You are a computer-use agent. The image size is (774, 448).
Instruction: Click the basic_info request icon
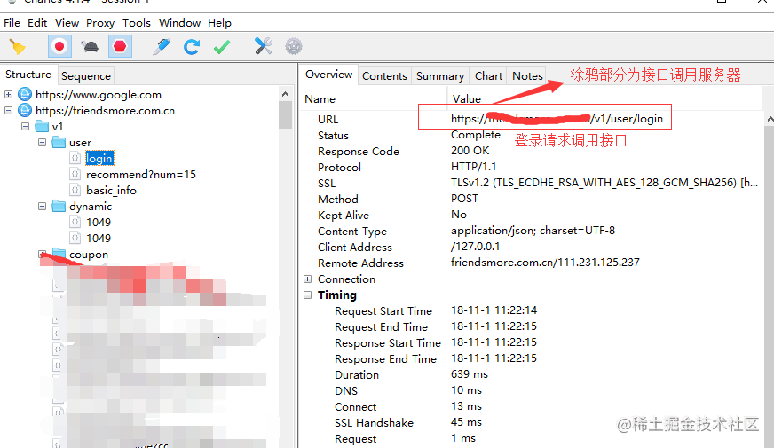pos(75,190)
